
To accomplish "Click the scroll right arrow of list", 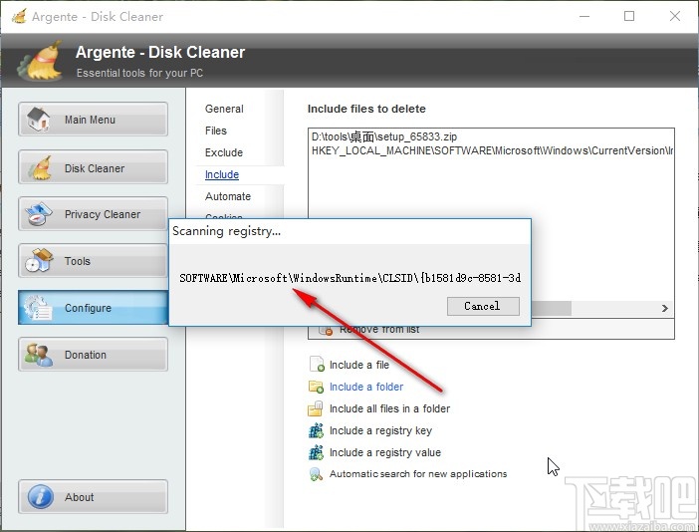I will (x=665, y=308).
